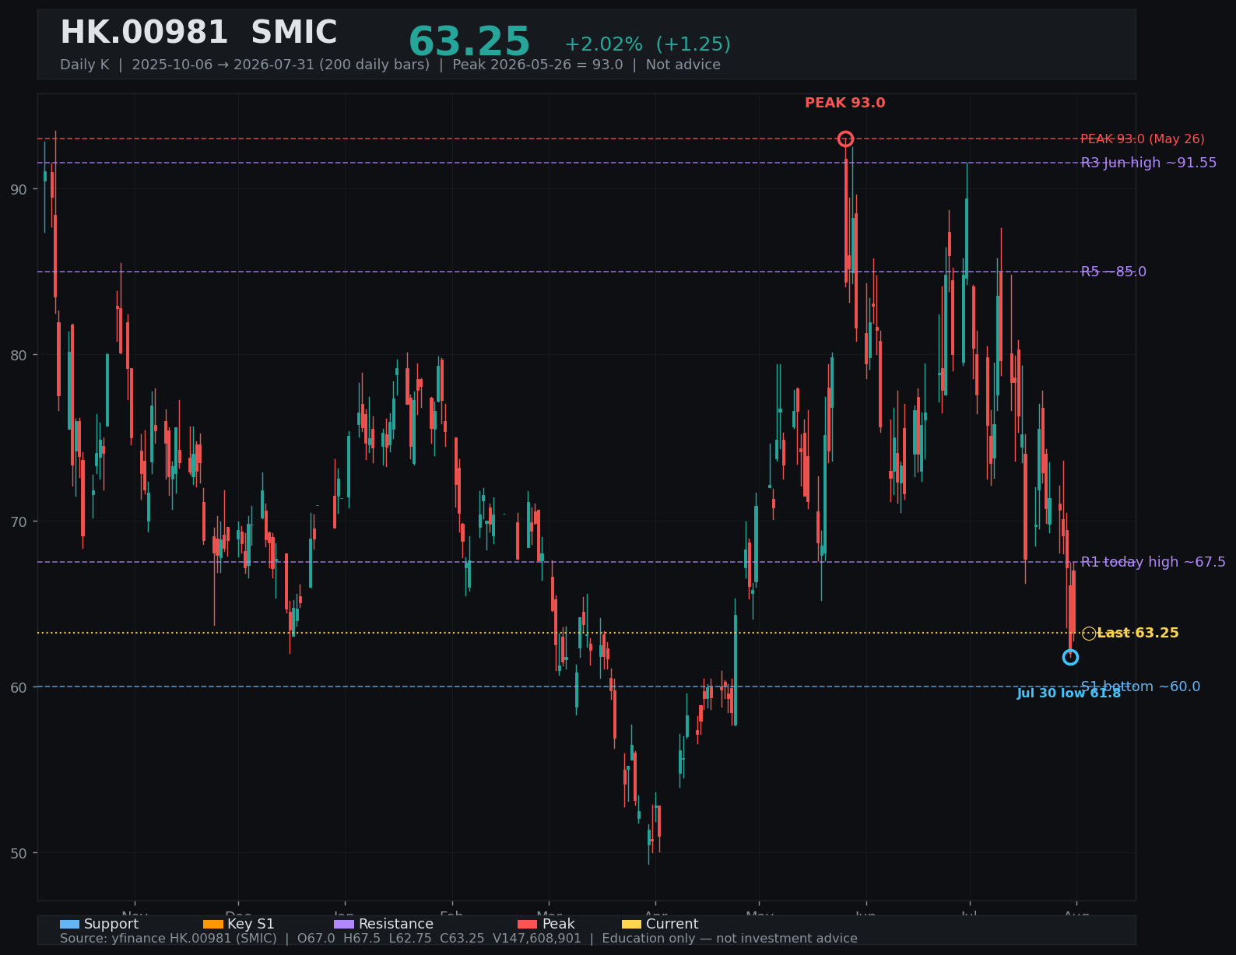
Task: Click the 80 y-axis price label
Action: tap(17, 356)
